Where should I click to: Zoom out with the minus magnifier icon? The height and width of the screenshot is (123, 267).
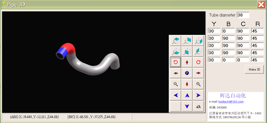176,84
